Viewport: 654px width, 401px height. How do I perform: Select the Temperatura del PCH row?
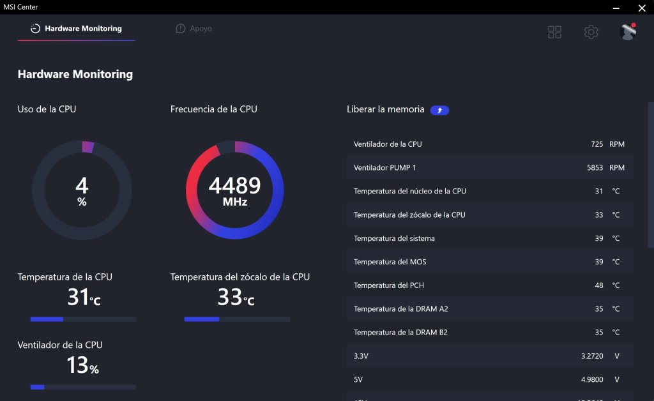coord(490,285)
